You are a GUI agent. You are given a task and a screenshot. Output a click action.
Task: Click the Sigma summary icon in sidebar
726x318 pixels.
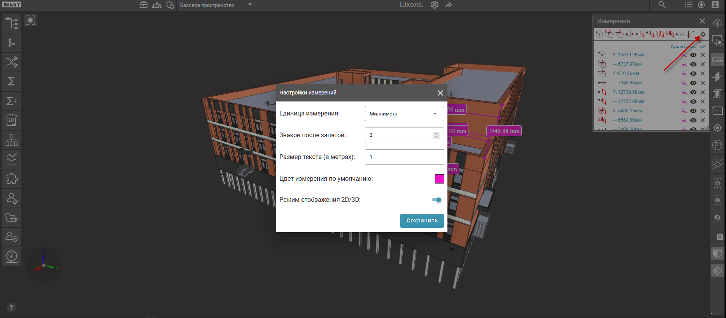pos(12,82)
